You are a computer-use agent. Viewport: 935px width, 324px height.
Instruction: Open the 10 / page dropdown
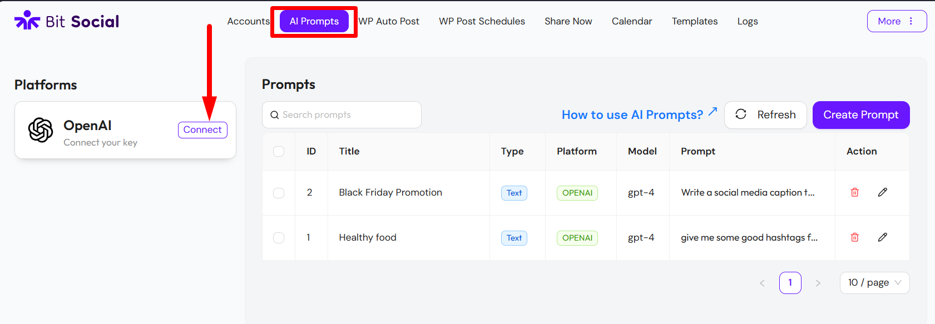click(874, 283)
